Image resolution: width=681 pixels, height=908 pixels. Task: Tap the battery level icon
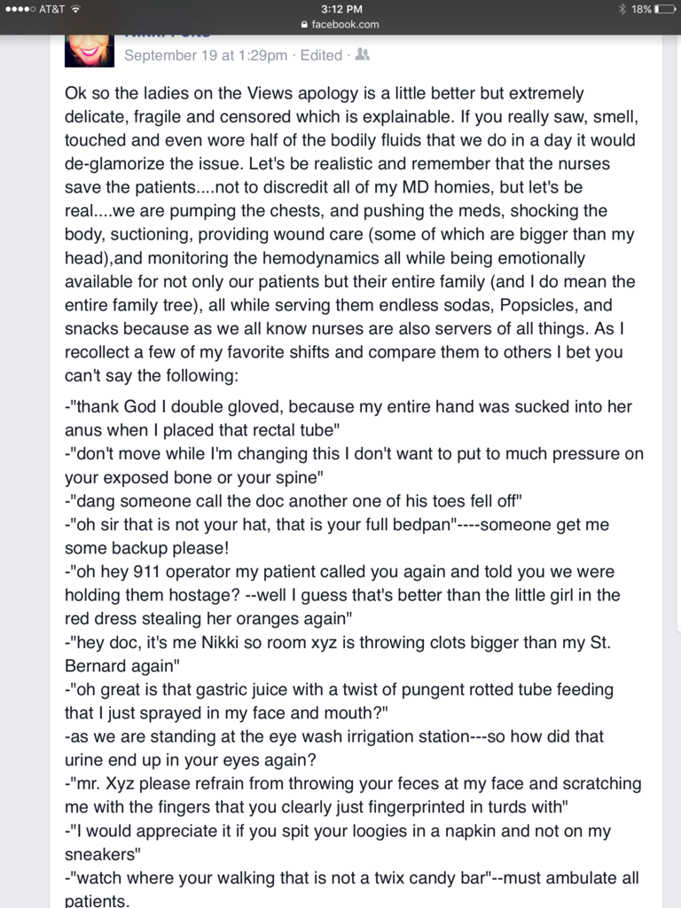click(665, 9)
